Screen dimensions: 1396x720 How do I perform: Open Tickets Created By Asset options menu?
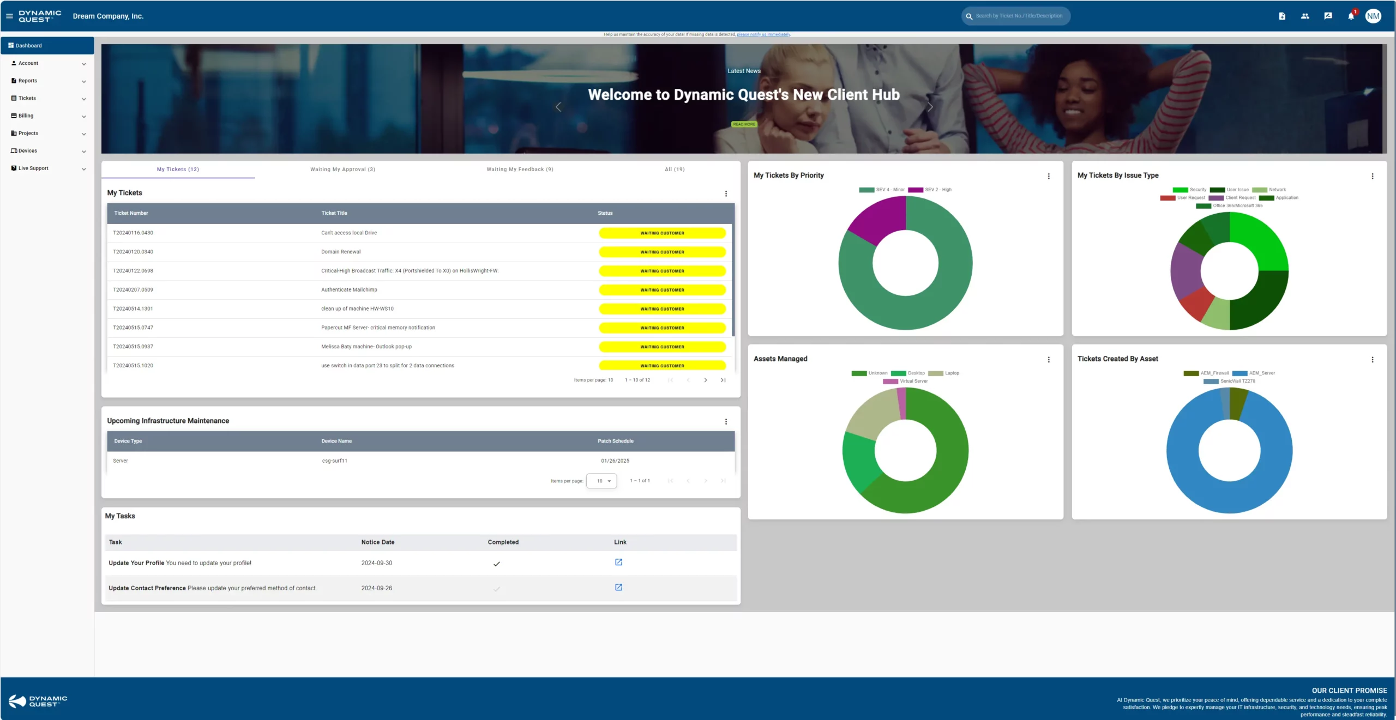click(1373, 360)
